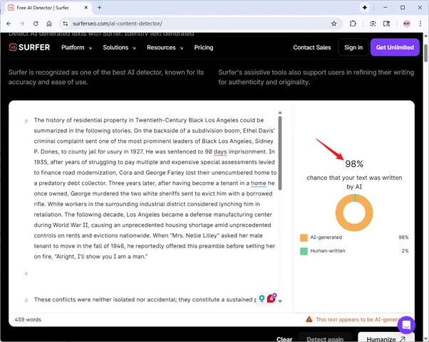This screenshot has width=429, height=342.
Task: Click the red grammar extension badge icon
Action: tap(272, 299)
